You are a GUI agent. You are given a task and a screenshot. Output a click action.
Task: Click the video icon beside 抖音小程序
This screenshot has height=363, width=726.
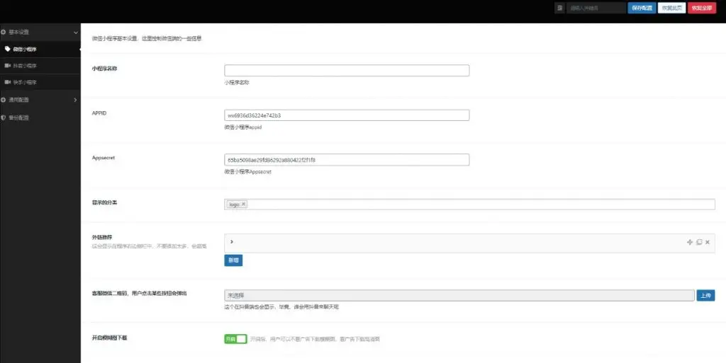point(8,66)
